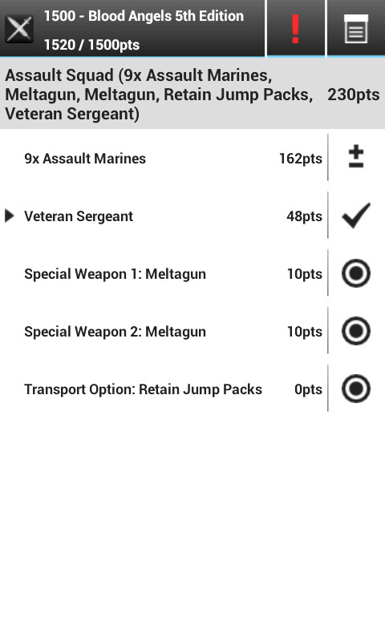Expand Veteran Sergeant options triangle

(10, 216)
